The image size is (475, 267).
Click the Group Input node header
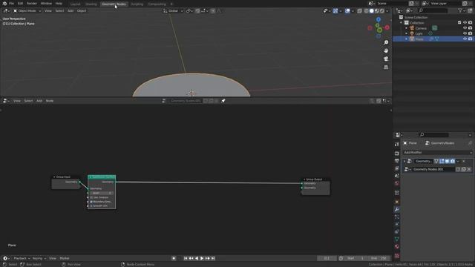(x=65, y=177)
